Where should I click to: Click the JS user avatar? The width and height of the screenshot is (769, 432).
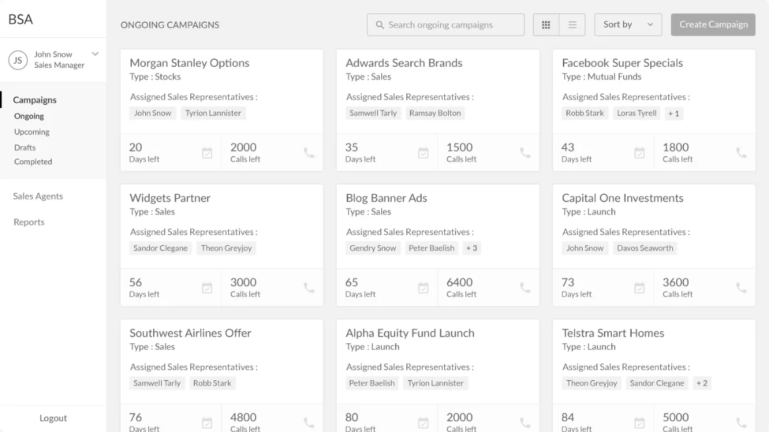(x=18, y=60)
